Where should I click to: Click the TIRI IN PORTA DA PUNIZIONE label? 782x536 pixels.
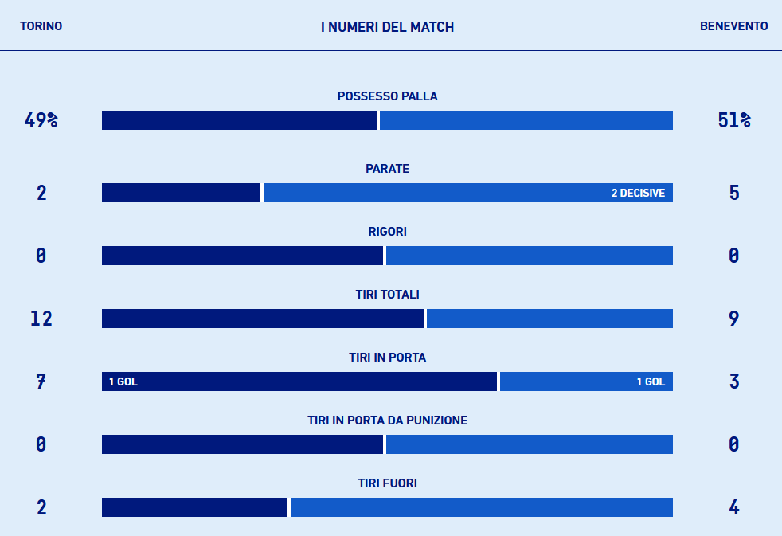click(x=387, y=421)
